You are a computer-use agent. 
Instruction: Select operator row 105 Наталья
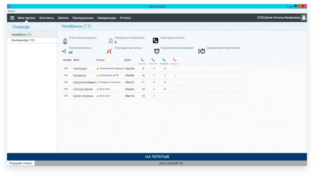pyautogui.click(x=151, y=96)
